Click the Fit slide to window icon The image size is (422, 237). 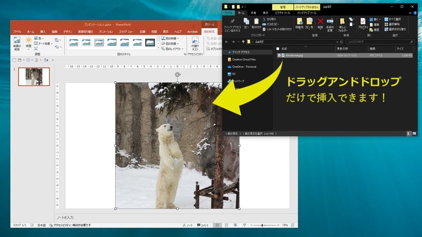coord(292,225)
